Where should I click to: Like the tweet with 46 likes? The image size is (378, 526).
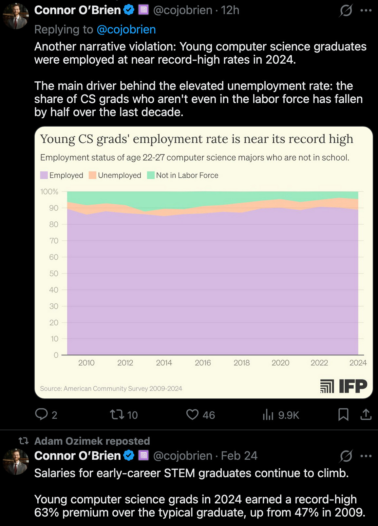[x=193, y=415]
